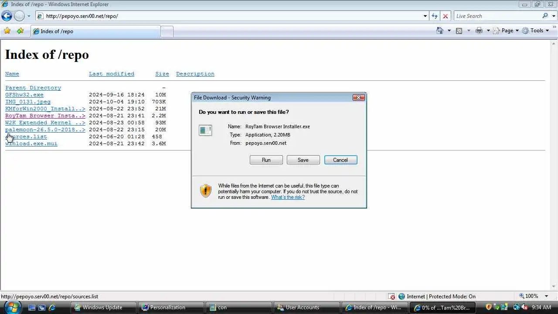Viewport: 558px width, 314px height.
Task: Open the Favorites Center star icon
Action: [x=7, y=31]
